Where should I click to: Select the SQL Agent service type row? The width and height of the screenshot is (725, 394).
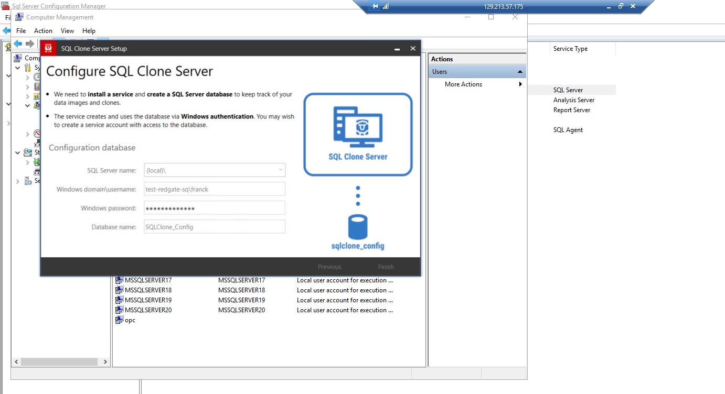tap(568, 130)
